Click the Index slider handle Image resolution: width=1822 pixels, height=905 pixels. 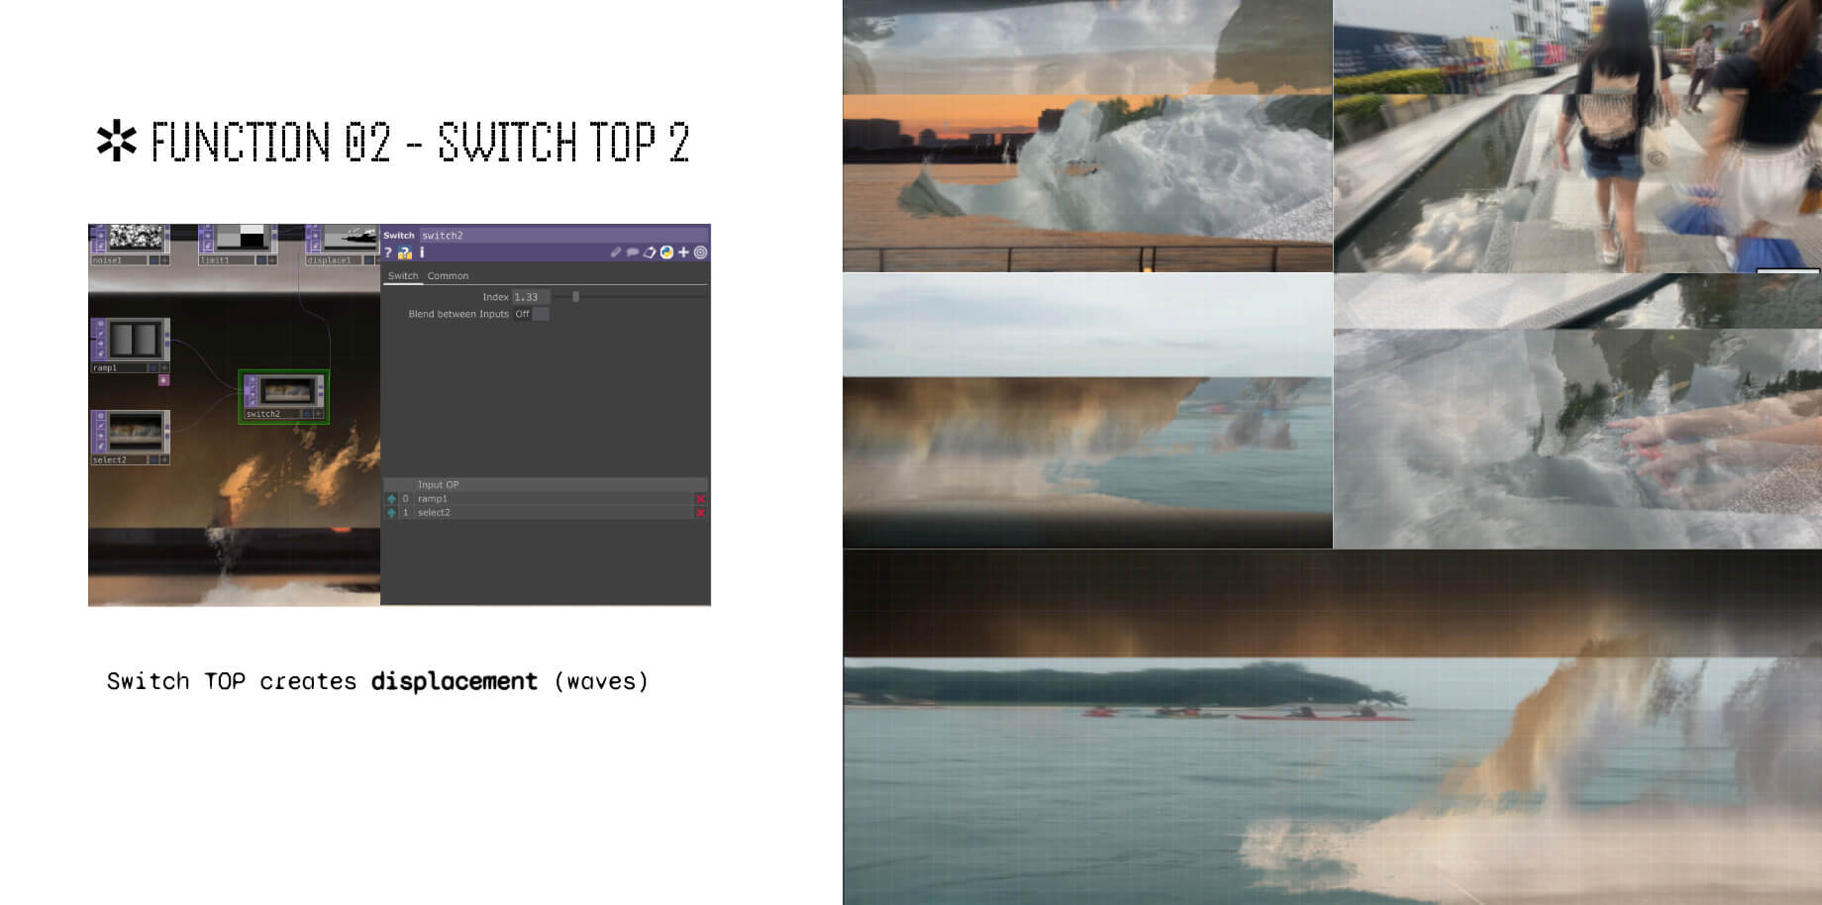pyautogui.click(x=575, y=297)
